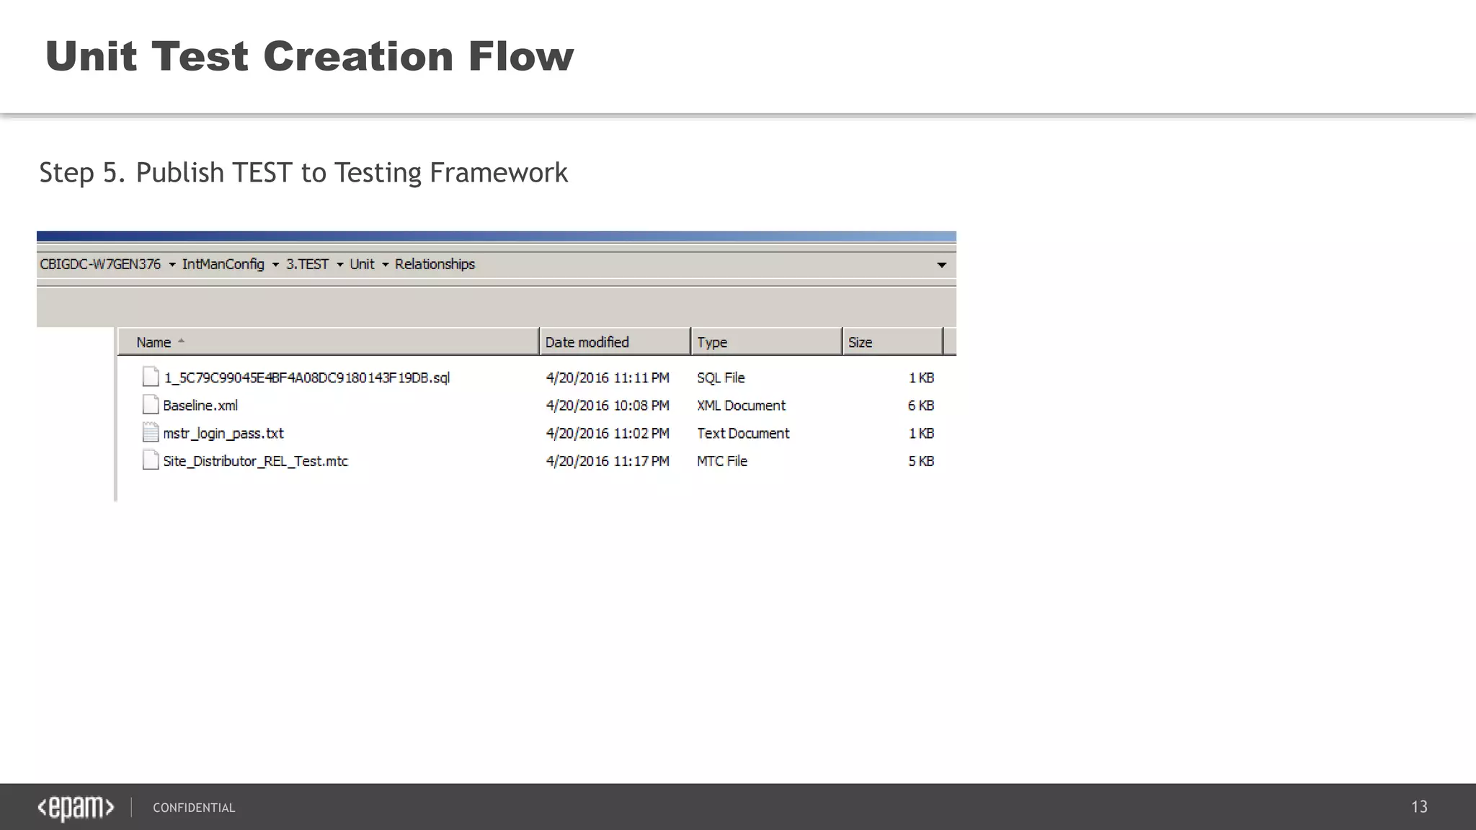Click date 4/20/2016 11:02 PM
The height and width of the screenshot is (830, 1476).
pos(608,434)
